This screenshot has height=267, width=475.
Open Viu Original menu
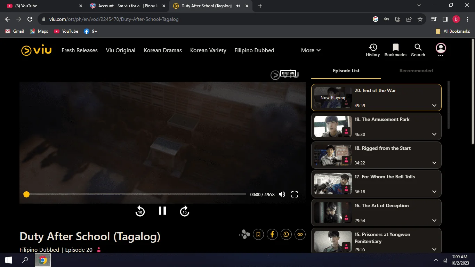coord(121,50)
